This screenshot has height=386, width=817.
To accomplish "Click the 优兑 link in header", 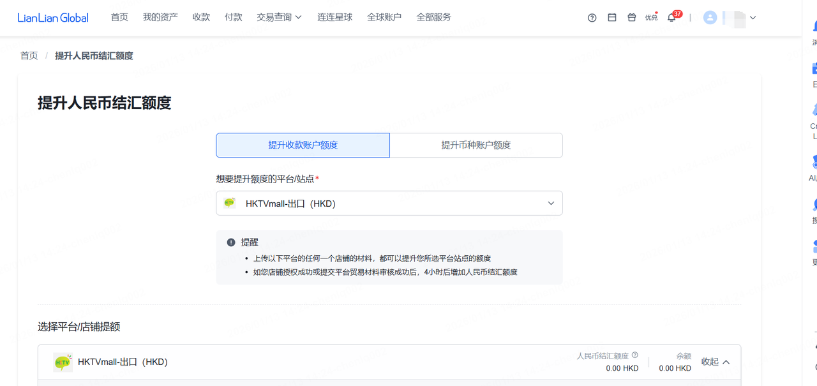I will click(651, 18).
